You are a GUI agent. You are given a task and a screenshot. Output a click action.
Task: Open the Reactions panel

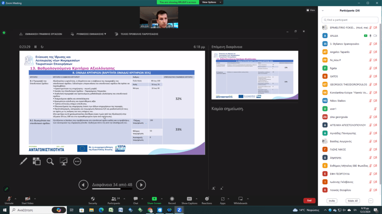coord(207,200)
